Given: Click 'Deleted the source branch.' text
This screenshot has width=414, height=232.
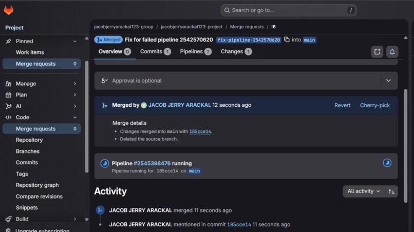Looking at the screenshot, I should click(149, 139).
